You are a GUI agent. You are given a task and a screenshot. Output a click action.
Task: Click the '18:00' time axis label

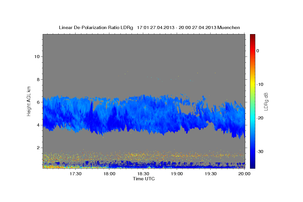click(109, 174)
